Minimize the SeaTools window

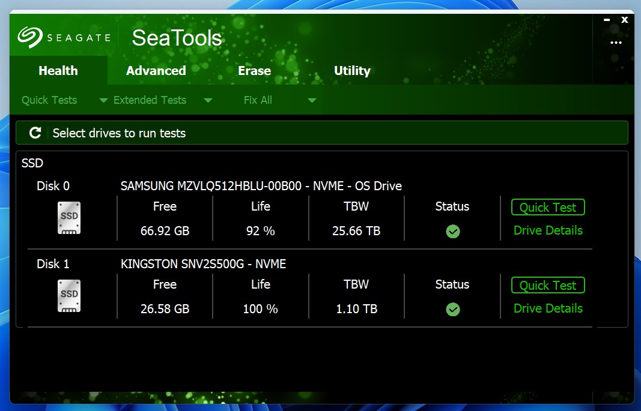pos(606,19)
